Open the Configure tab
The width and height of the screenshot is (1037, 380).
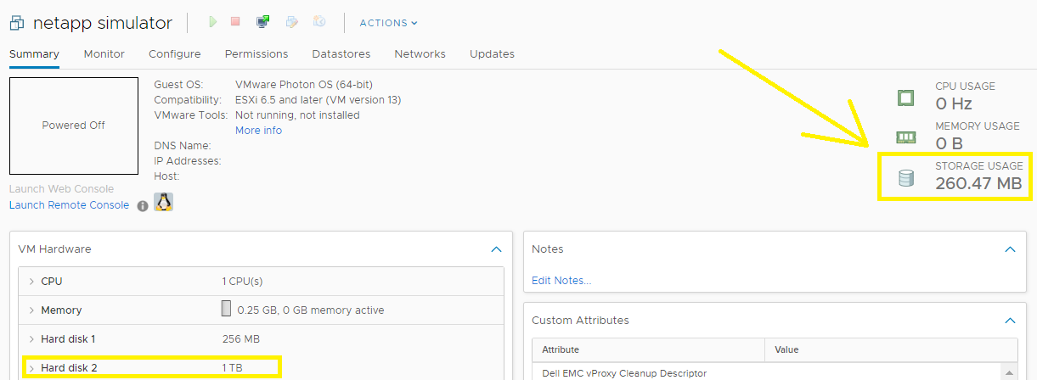point(174,54)
